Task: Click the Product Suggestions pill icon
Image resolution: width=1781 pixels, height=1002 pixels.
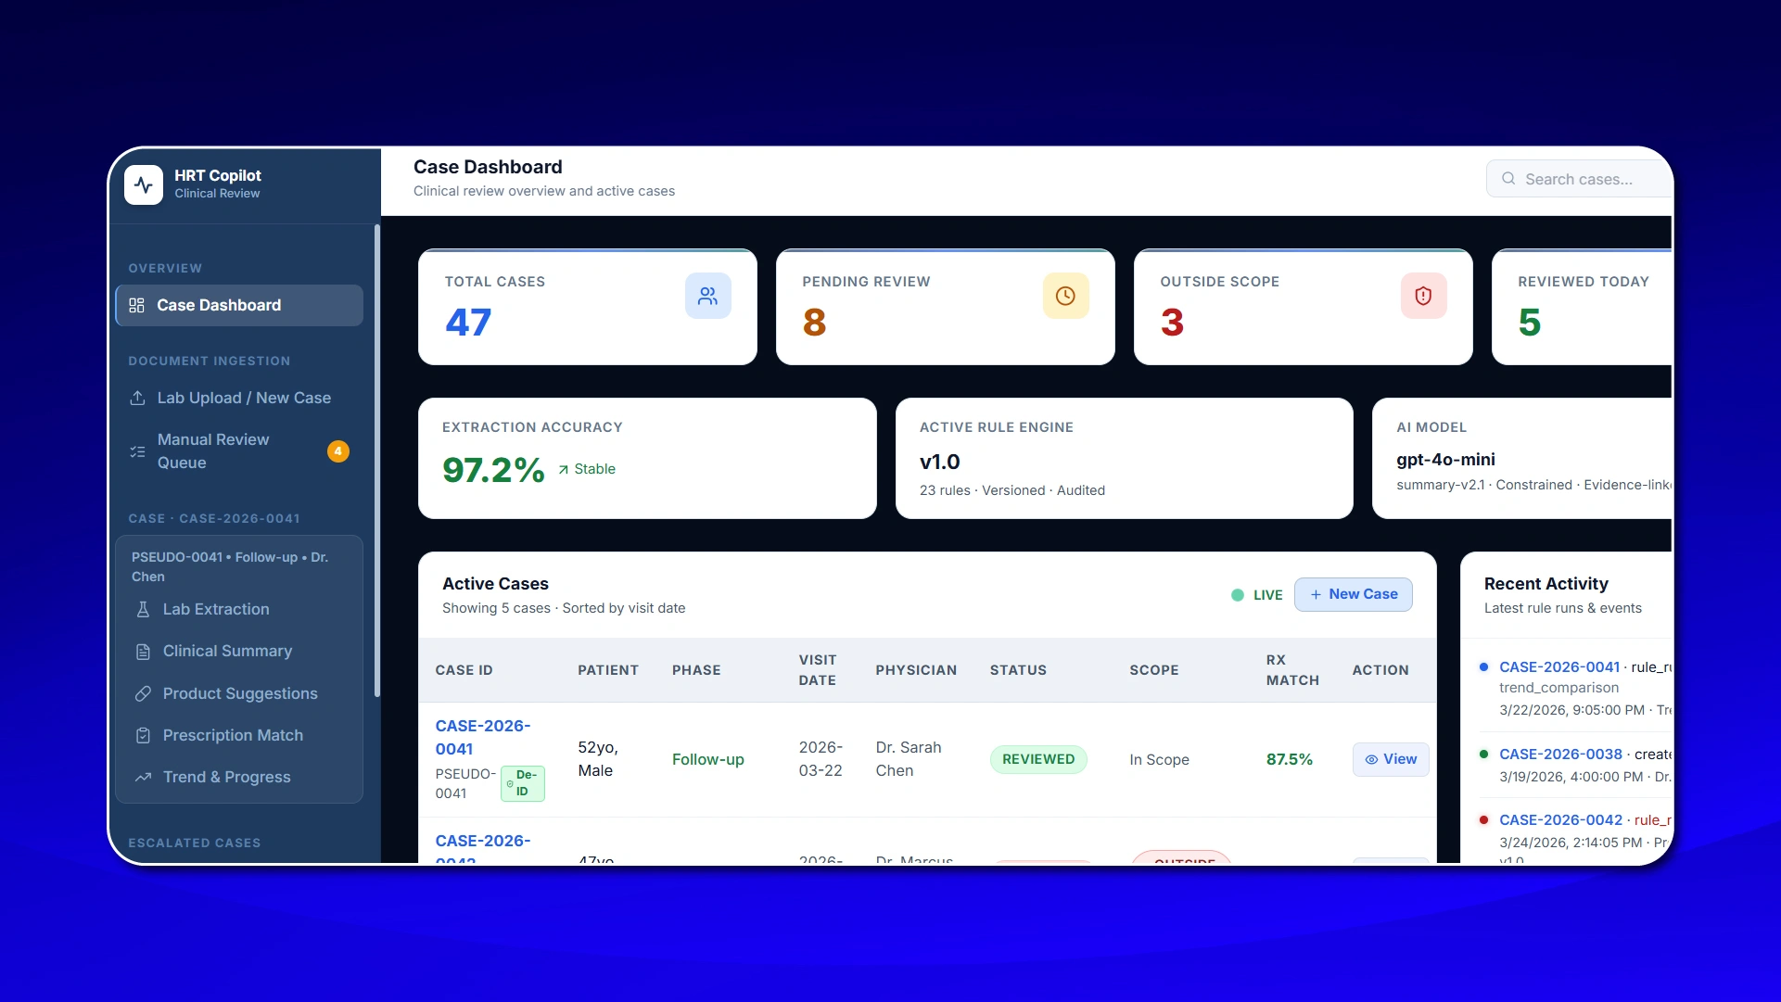Action: pyautogui.click(x=143, y=693)
